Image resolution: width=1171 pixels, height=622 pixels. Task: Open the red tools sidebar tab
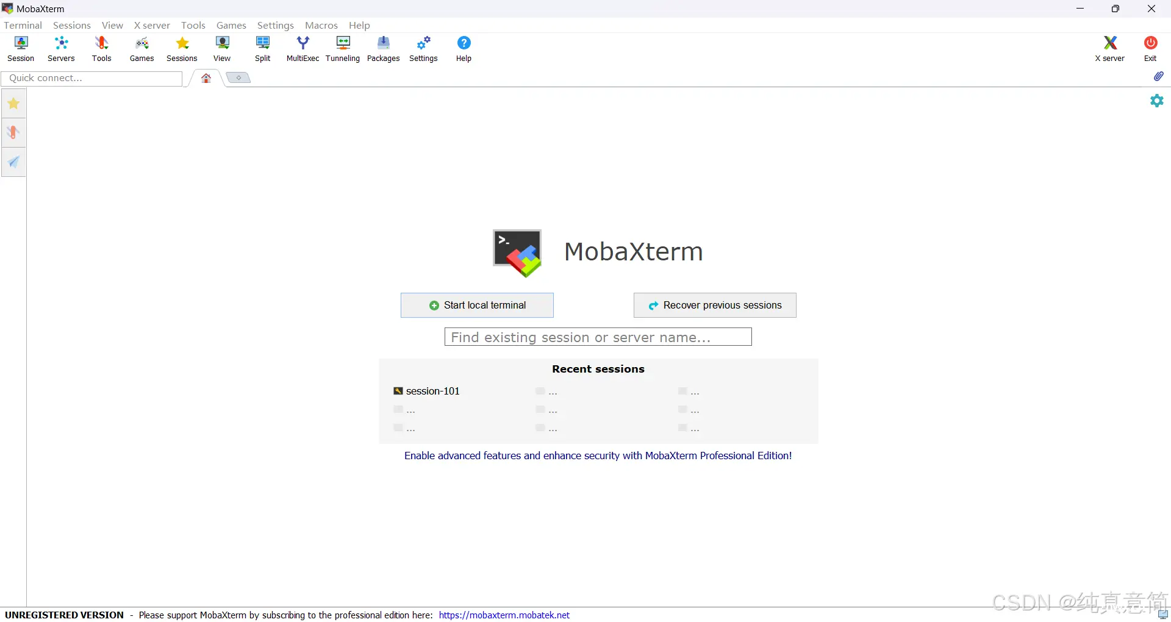pyautogui.click(x=13, y=133)
